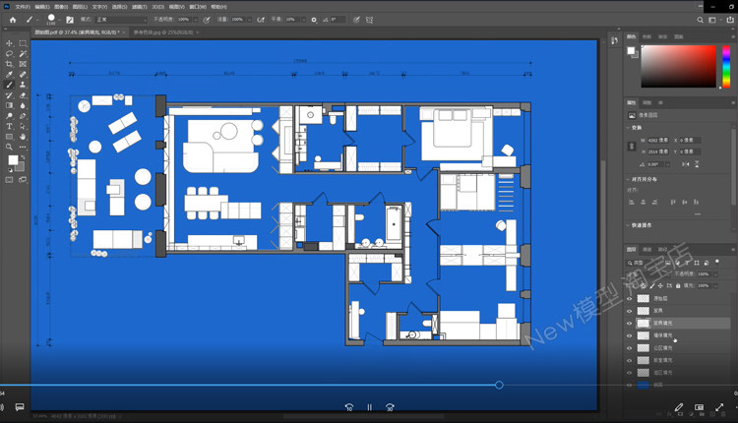Open the brush blend mode dropdown 正常
The height and width of the screenshot is (423, 738).
pyautogui.click(x=119, y=19)
